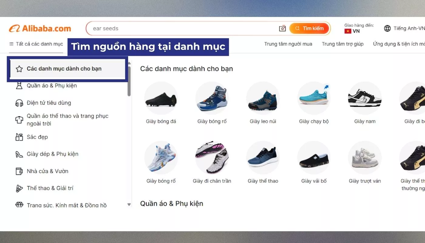Open the Tiếng Anh-VN language dropdown
The height and width of the screenshot is (243, 425).
(x=406, y=28)
